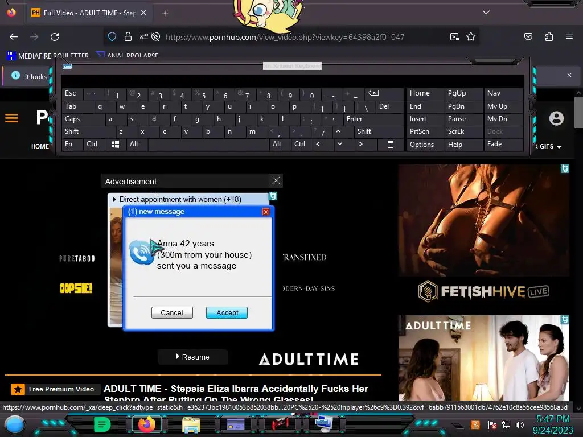This screenshot has width=583, height=437.
Task: Open On-Screen Keyboard taskbar icon
Action: [323, 424]
